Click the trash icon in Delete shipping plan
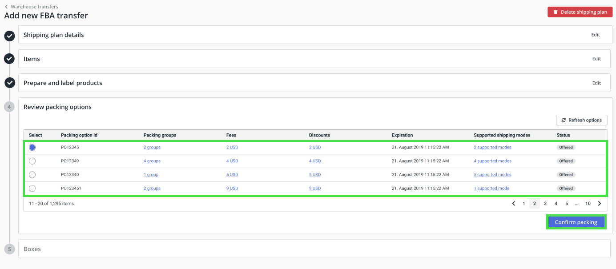 click(555, 12)
